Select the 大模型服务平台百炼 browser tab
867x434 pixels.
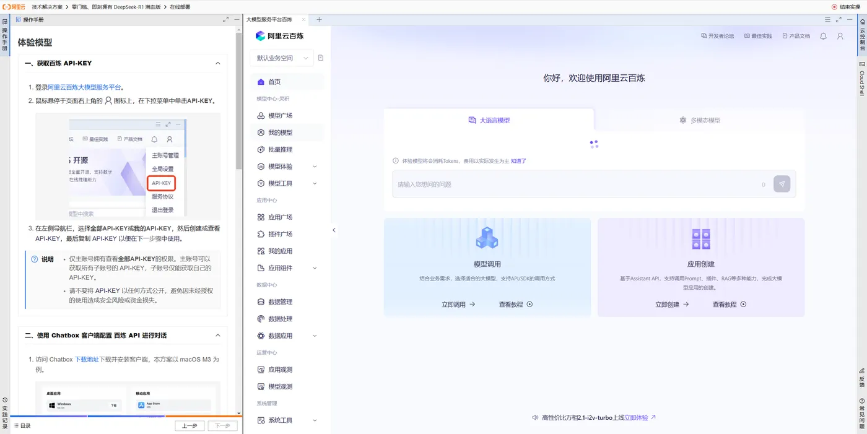[x=269, y=19]
